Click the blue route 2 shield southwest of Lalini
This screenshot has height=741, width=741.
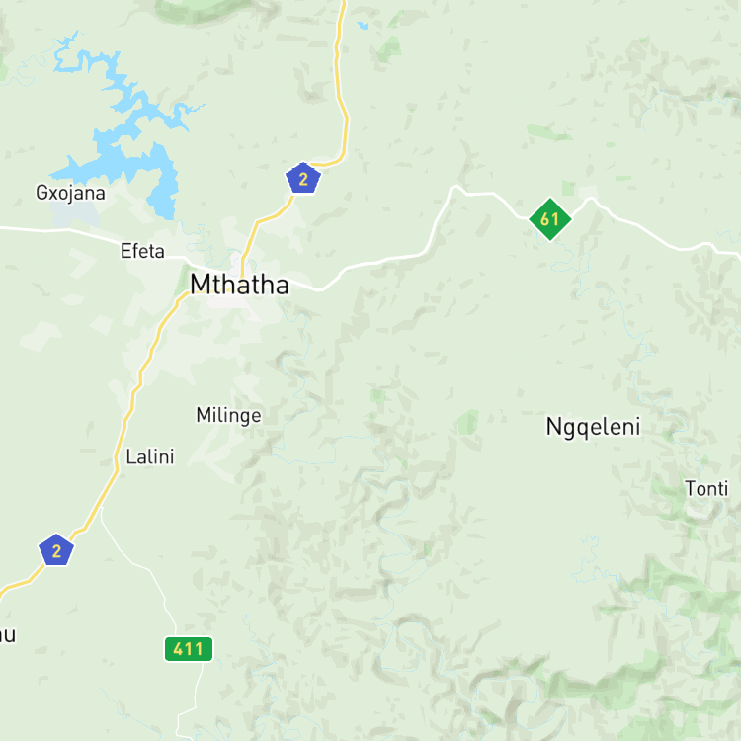[x=56, y=550]
